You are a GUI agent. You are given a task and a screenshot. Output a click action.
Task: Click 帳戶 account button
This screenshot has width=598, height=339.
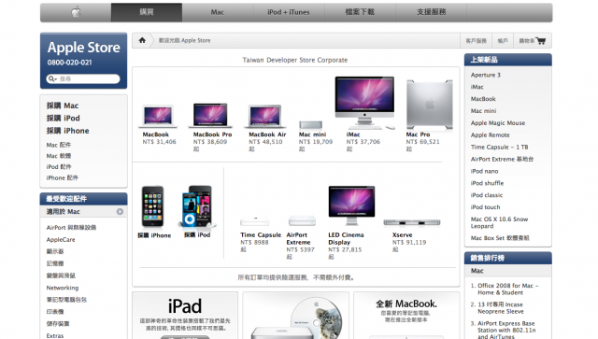pos(503,41)
